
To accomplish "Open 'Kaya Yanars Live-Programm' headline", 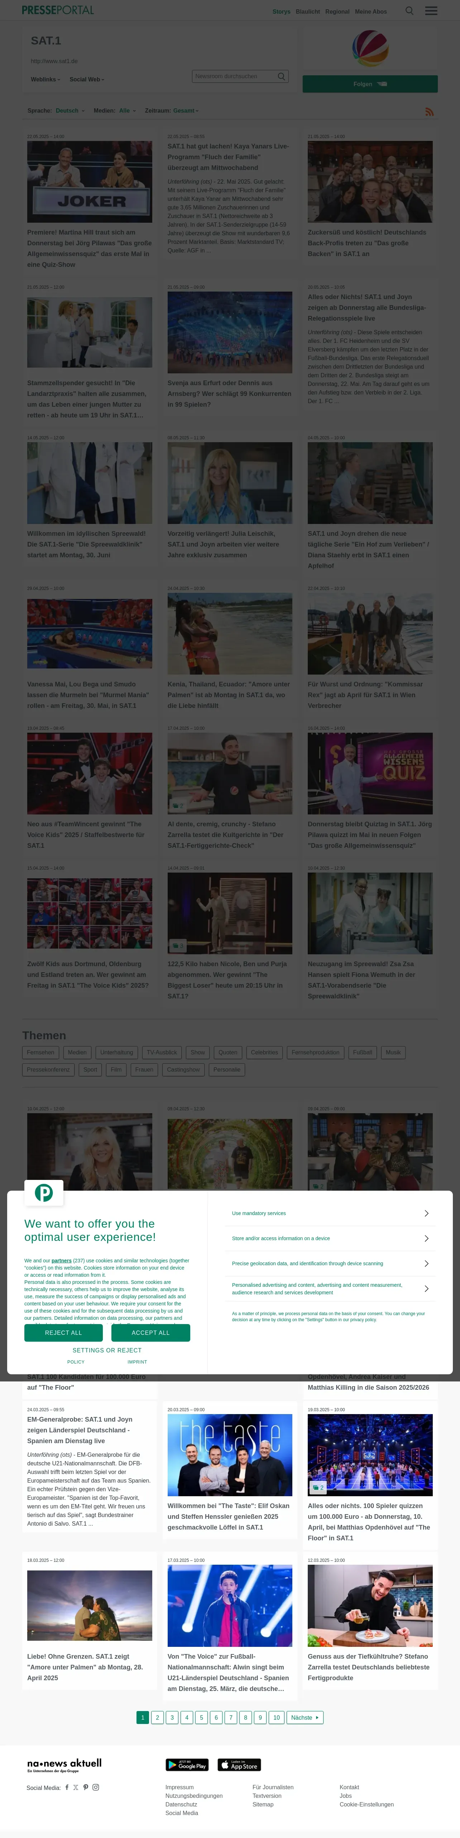I will [229, 157].
